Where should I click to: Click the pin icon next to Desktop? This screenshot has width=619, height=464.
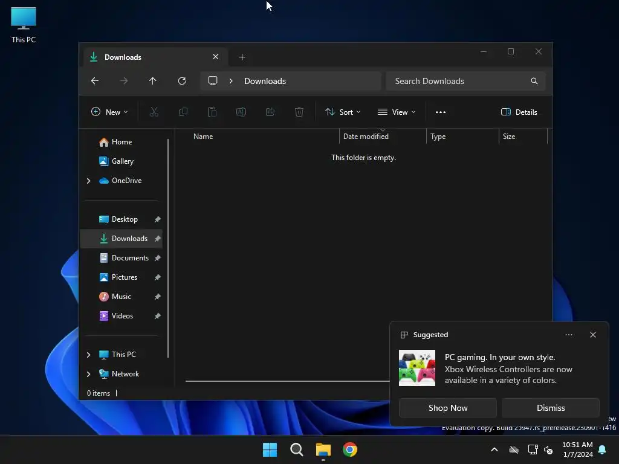click(x=158, y=219)
